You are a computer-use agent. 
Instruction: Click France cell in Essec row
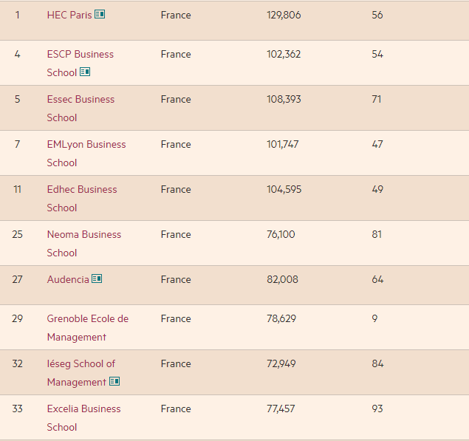pyautogui.click(x=176, y=99)
